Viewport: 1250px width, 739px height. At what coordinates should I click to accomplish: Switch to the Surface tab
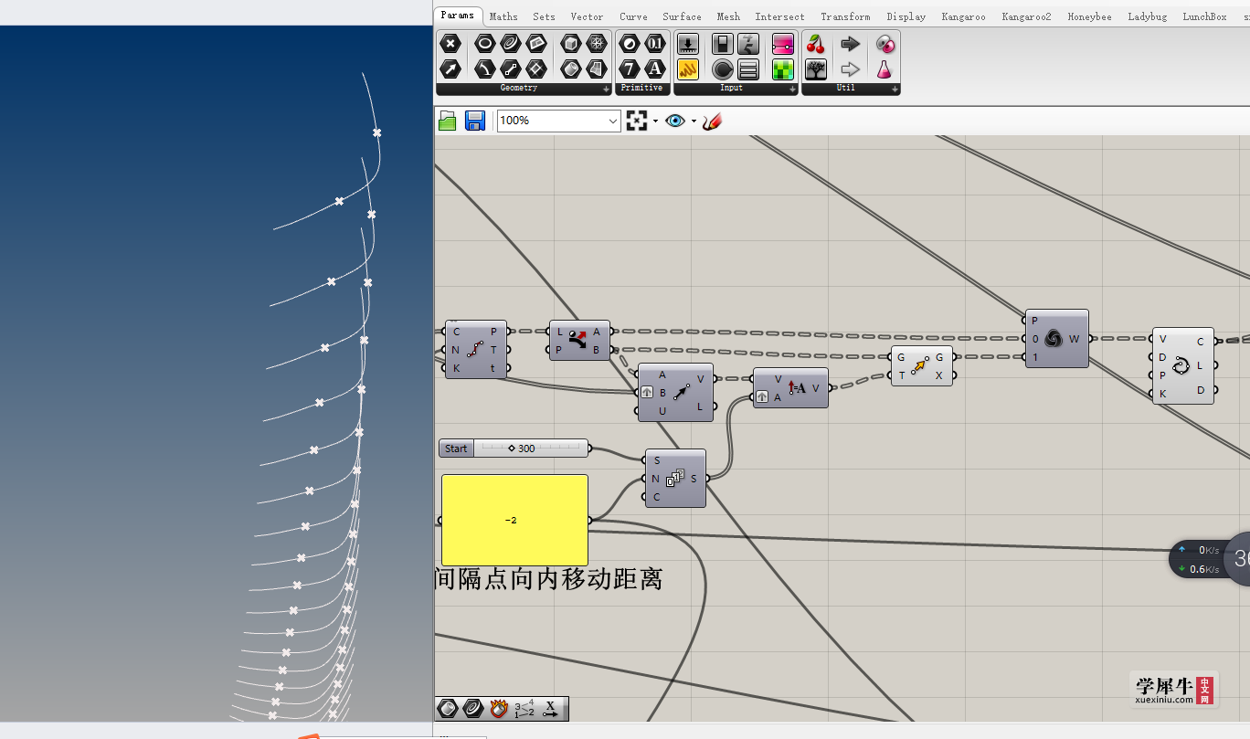(x=682, y=16)
